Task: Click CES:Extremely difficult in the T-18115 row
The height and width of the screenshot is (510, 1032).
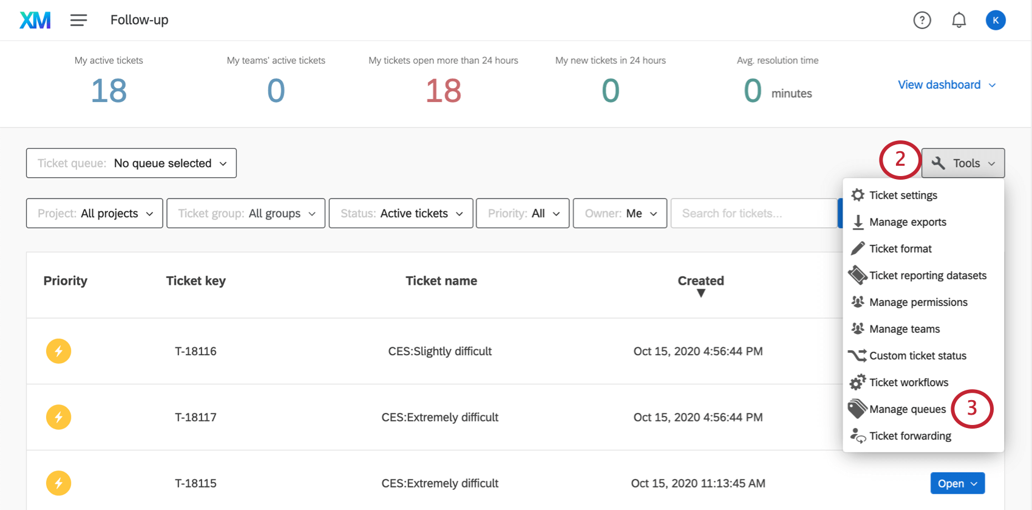Action: (x=440, y=483)
